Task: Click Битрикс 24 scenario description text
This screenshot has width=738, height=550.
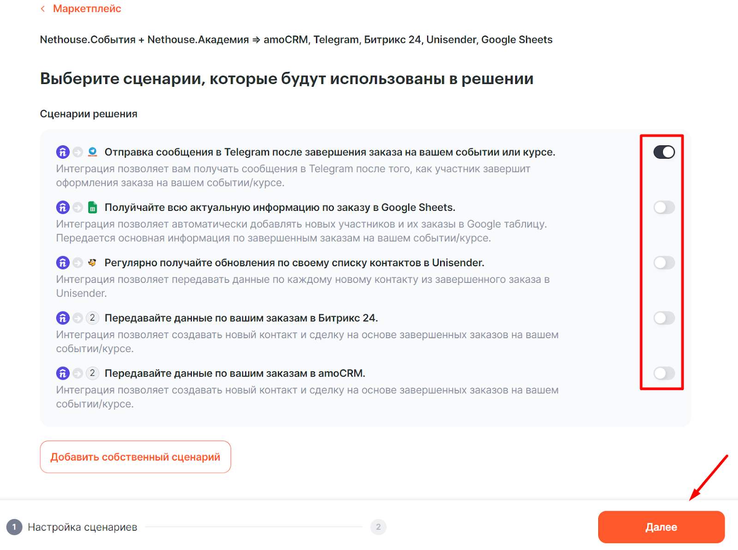Action: (307, 342)
